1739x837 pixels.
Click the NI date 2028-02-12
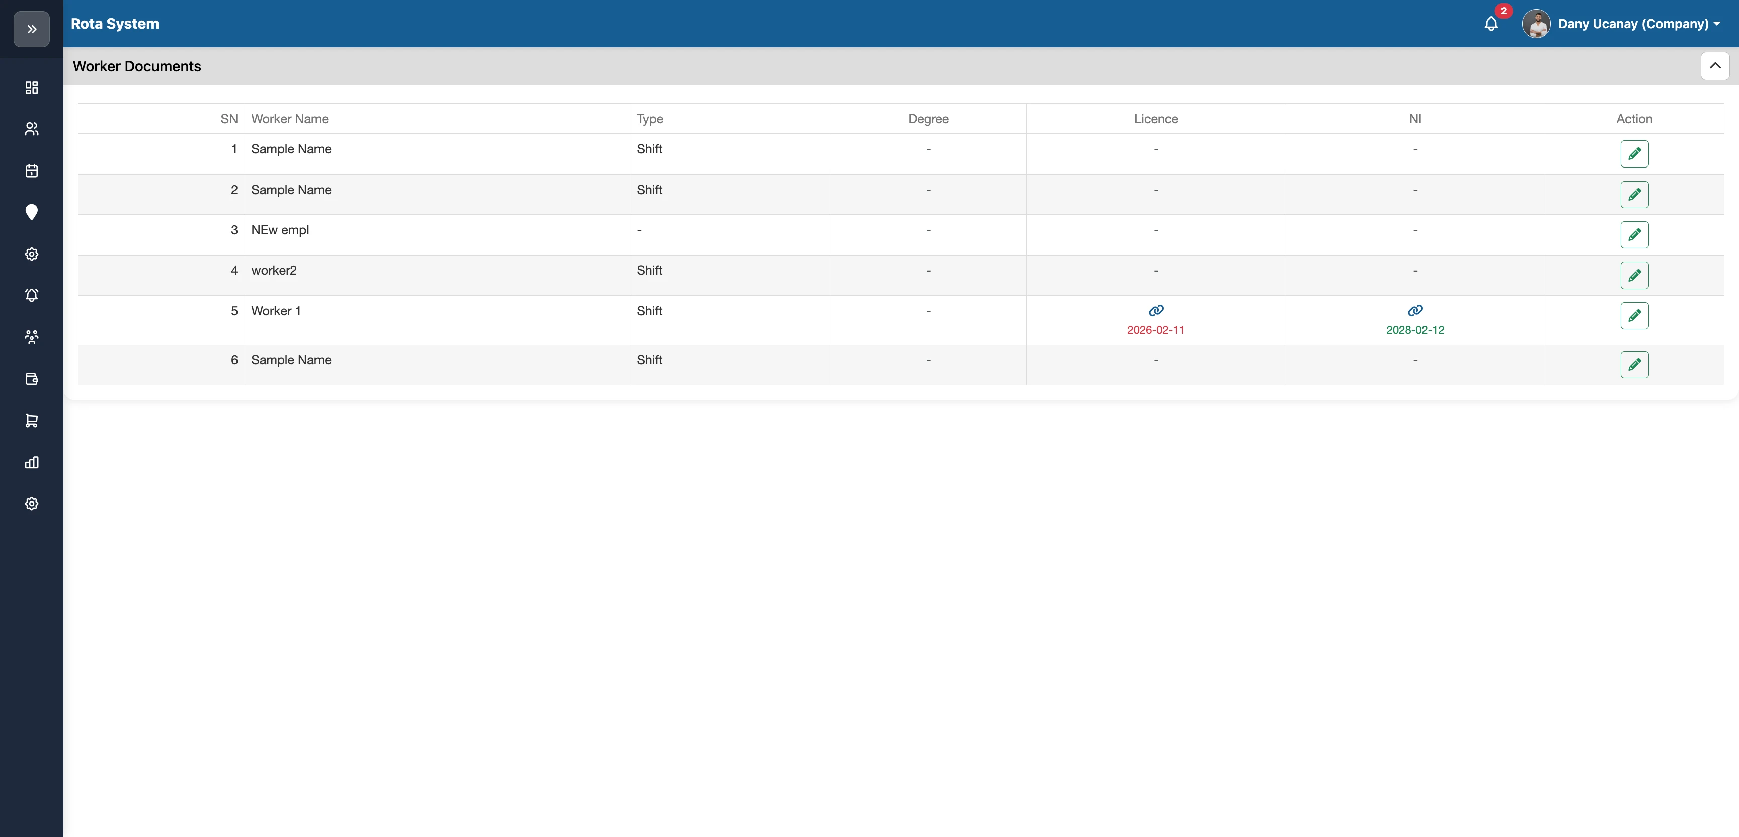(x=1415, y=330)
